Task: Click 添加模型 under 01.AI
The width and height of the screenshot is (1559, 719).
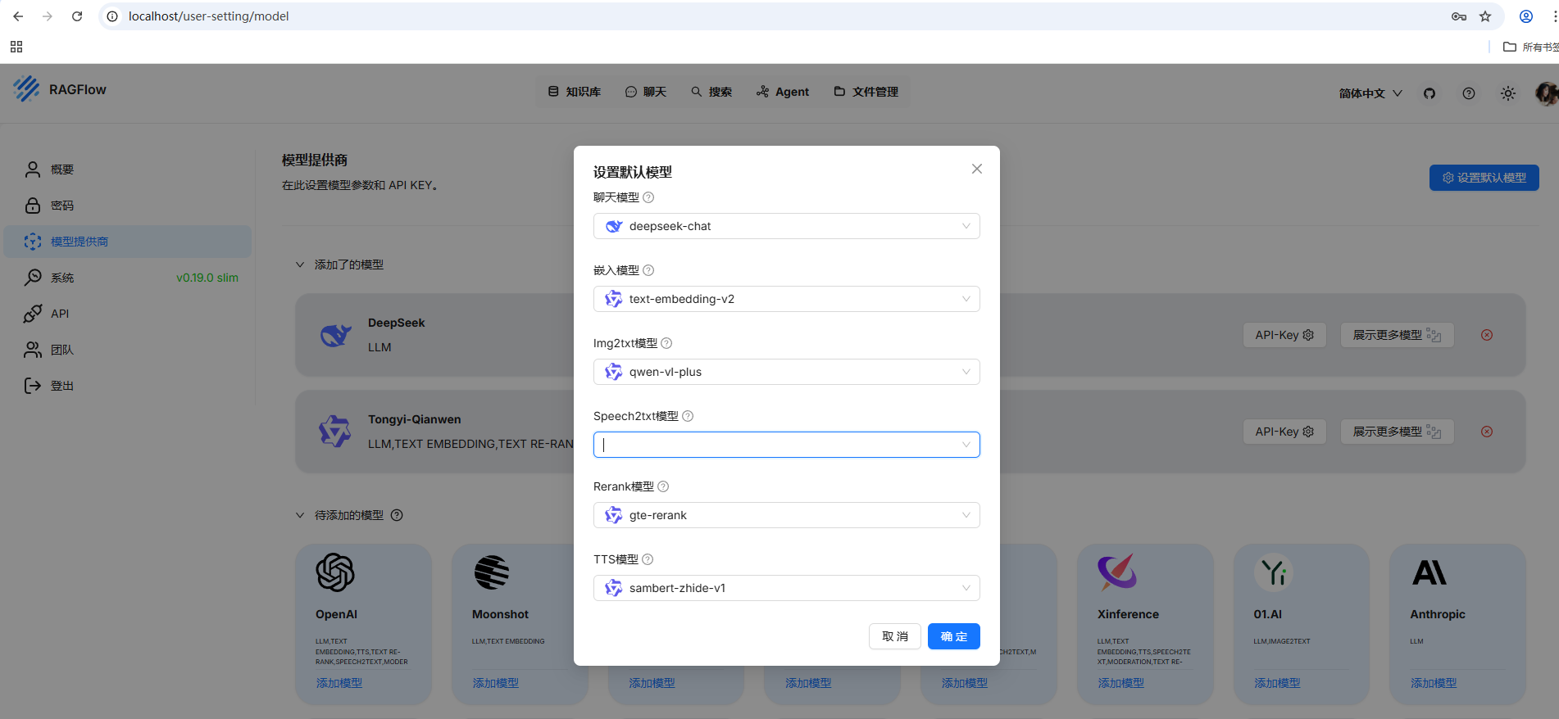Action: (1277, 683)
